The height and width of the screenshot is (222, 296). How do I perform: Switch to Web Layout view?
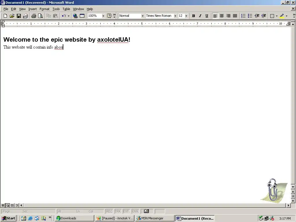8,205
